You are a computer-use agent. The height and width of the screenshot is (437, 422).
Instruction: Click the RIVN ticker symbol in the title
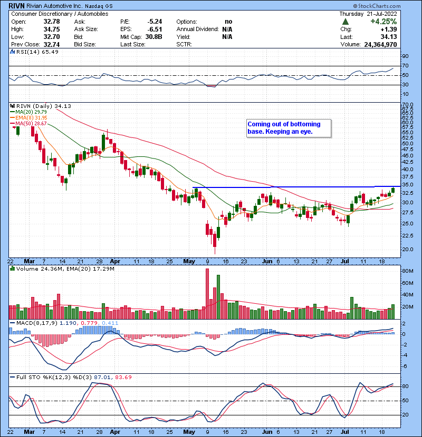point(17,6)
